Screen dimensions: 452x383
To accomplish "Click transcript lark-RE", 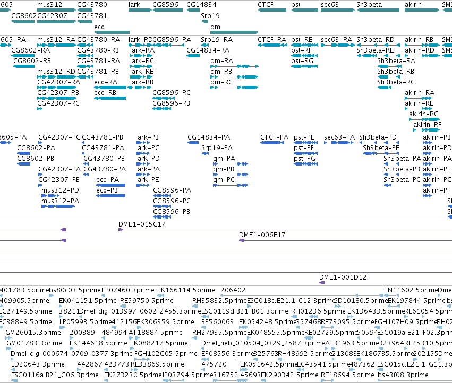I will click(x=141, y=77).
